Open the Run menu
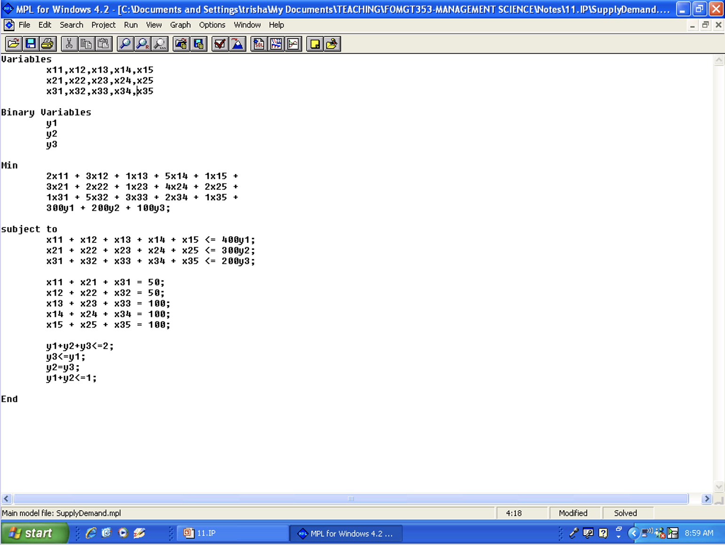 coord(131,25)
